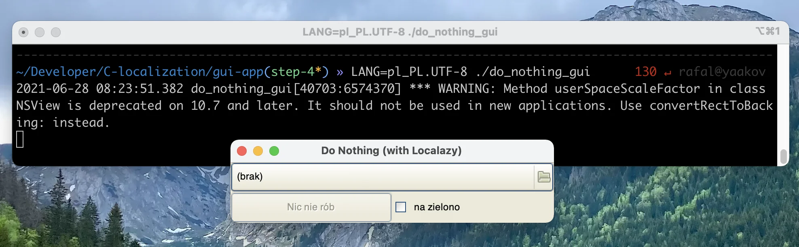This screenshot has height=247, width=799.
Task: Enable the "na zielono" checkbox
Action: tap(401, 207)
